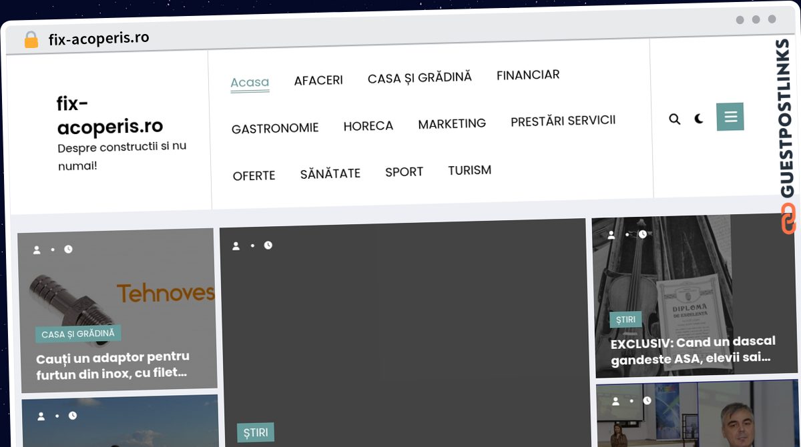Click the ȘTIRI tag on the center card

click(x=256, y=432)
